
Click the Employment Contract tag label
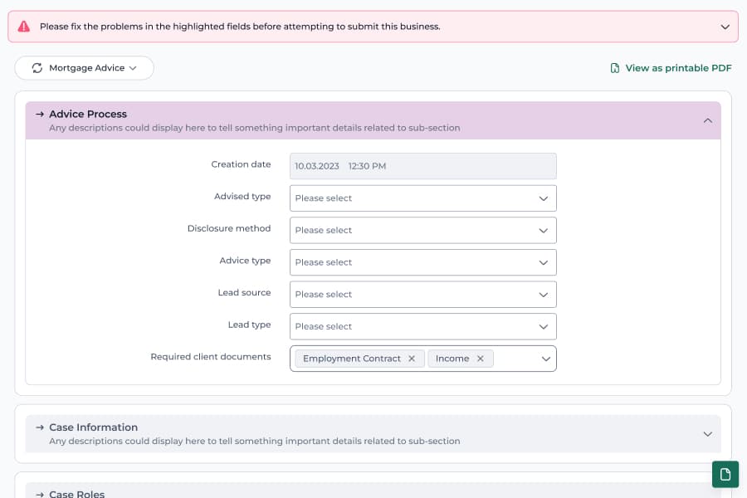tap(352, 359)
